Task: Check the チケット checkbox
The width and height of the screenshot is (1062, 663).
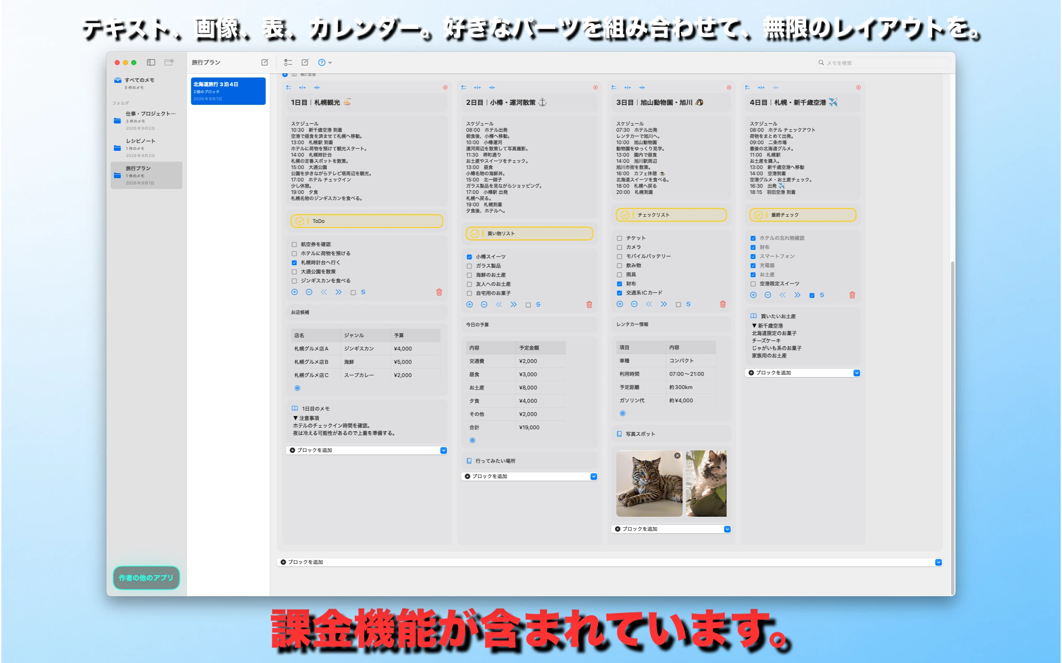Action: coord(620,238)
